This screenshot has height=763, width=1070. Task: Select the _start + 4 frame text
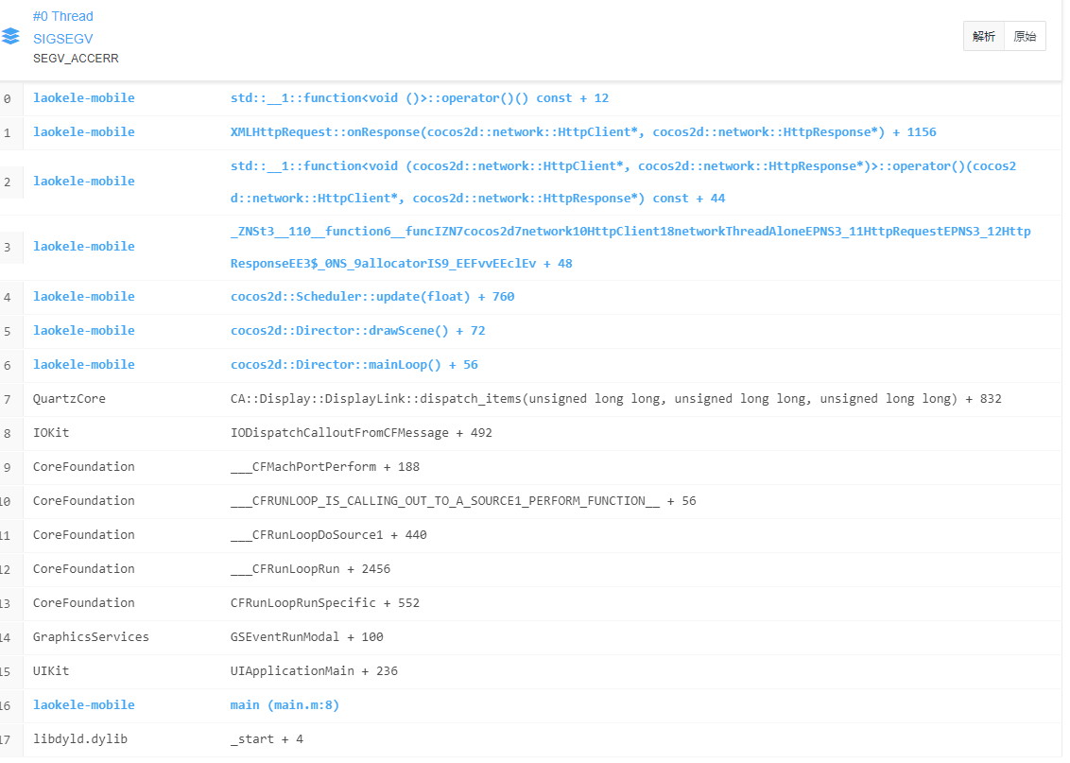point(267,739)
